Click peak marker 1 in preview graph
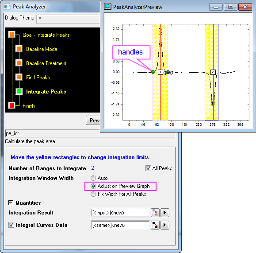This screenshot has width=256, height=253. [160, 72]
